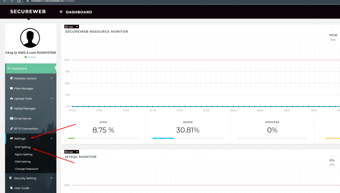Click the Upload Tools cloud icon
340x193 pixels.
(x=12, y=98)
